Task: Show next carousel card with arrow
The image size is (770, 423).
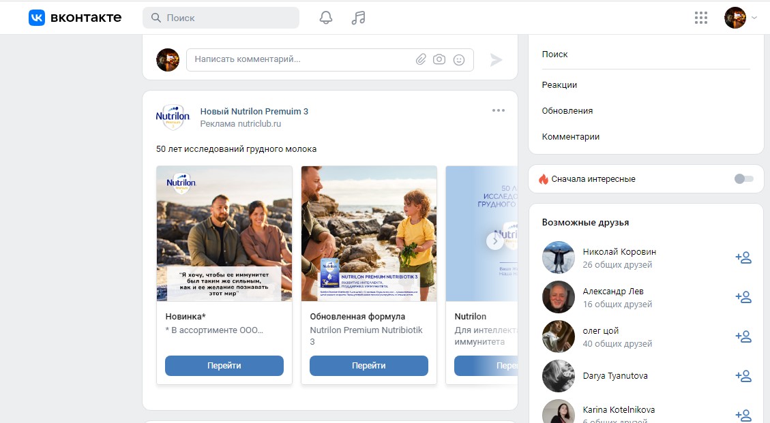Action: click(495, 240)
